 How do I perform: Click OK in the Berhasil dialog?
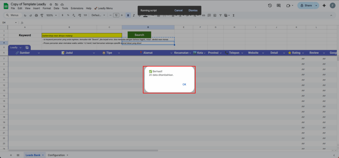(184, 84)
